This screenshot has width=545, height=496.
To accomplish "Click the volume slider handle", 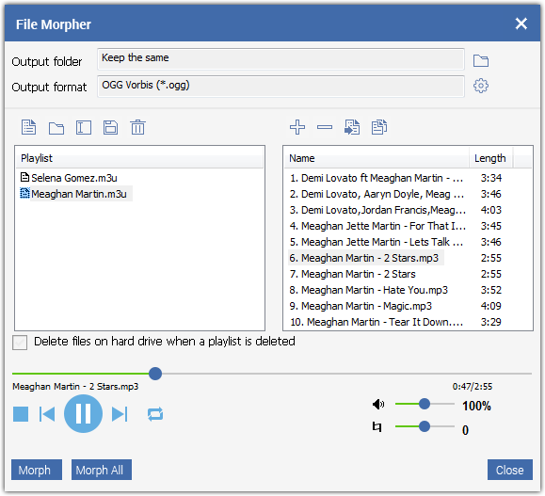I will [424, 404].
